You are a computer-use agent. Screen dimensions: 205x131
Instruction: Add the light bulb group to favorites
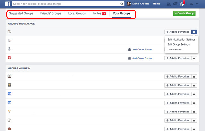tap(178, 112)
